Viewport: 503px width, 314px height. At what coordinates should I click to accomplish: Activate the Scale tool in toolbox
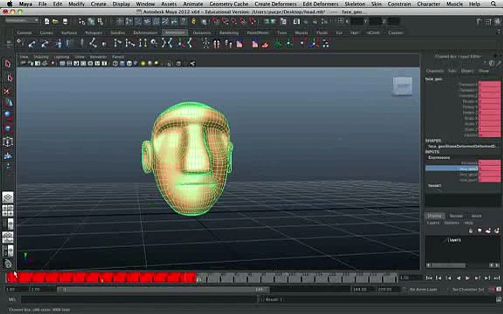[8, 129]
